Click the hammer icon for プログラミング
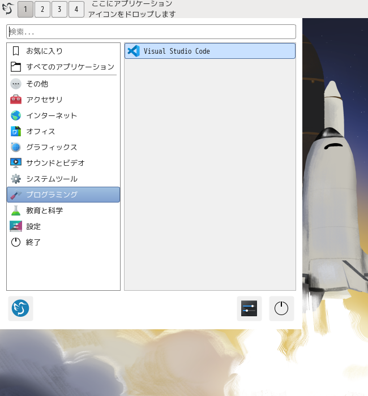The width and height of the screenshot is (368, 396). [16, 195]
